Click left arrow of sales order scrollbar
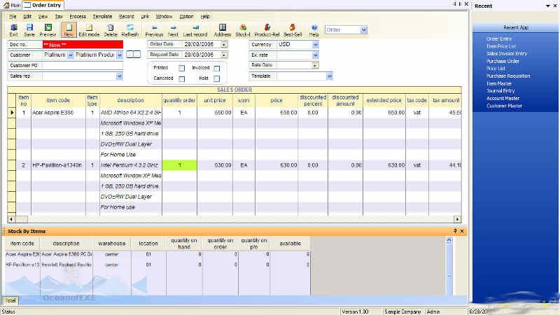This screenshot has height=315, width=560. click(11, 219)
